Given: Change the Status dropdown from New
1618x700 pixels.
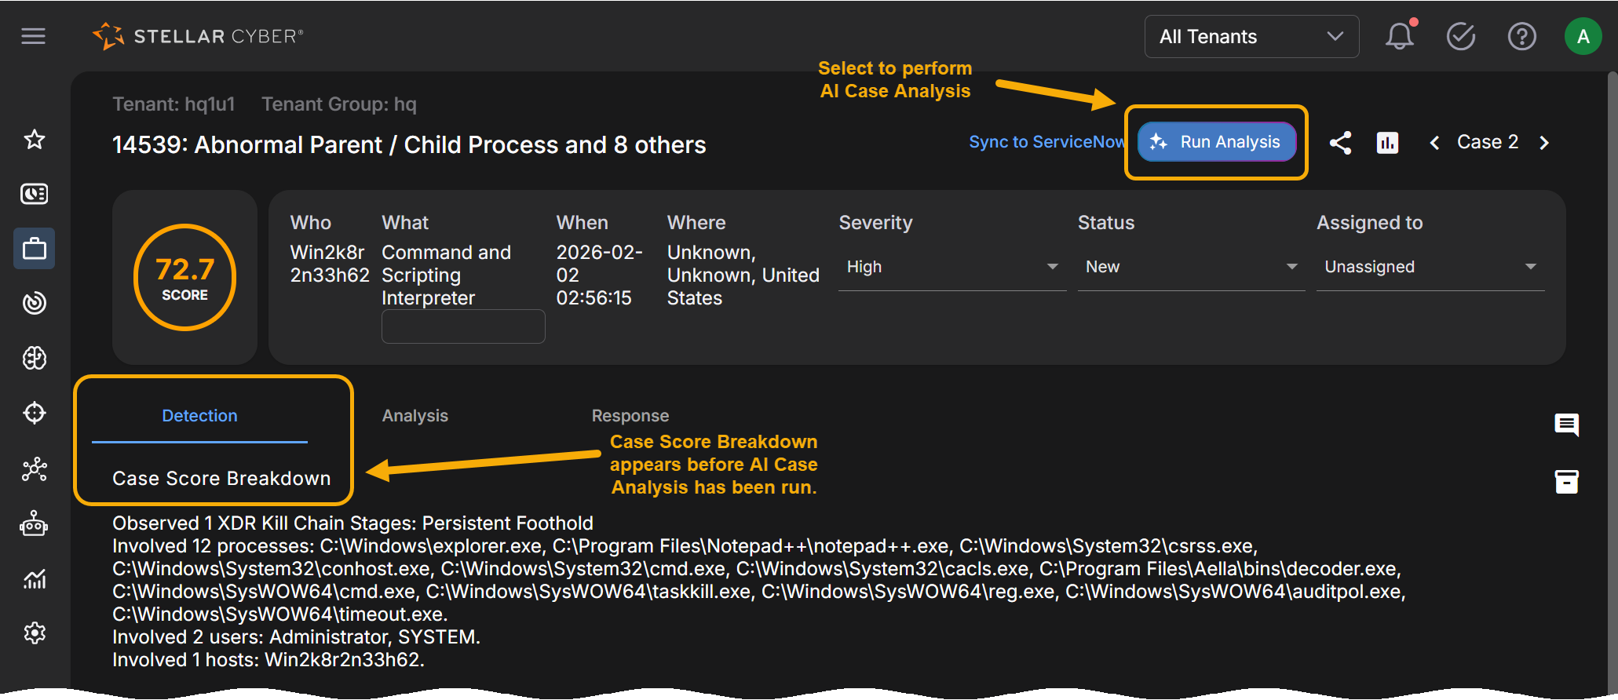Looking at the screenshot, I should tap(1190, 268).
